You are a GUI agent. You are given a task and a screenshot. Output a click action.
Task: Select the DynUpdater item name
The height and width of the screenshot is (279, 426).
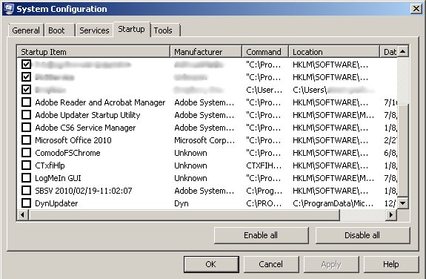[56, 203]
